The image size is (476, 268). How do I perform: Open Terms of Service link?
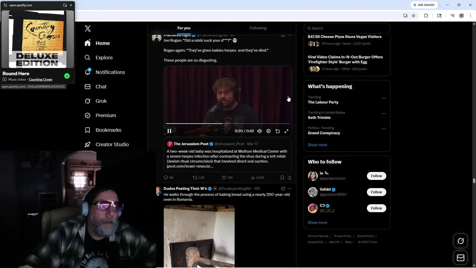318,236
